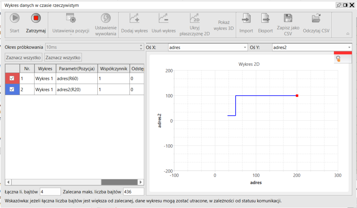This screenshot has width=357, height=208.
Task: Uncheck the adres2(R20) row checkbox
Action: point(12,89)
